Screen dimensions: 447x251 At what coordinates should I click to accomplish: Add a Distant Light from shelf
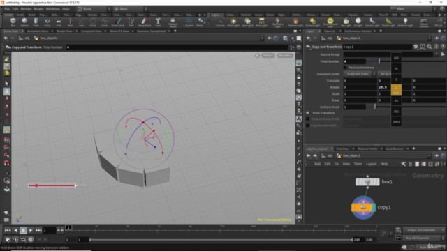[x=313, y=22]
